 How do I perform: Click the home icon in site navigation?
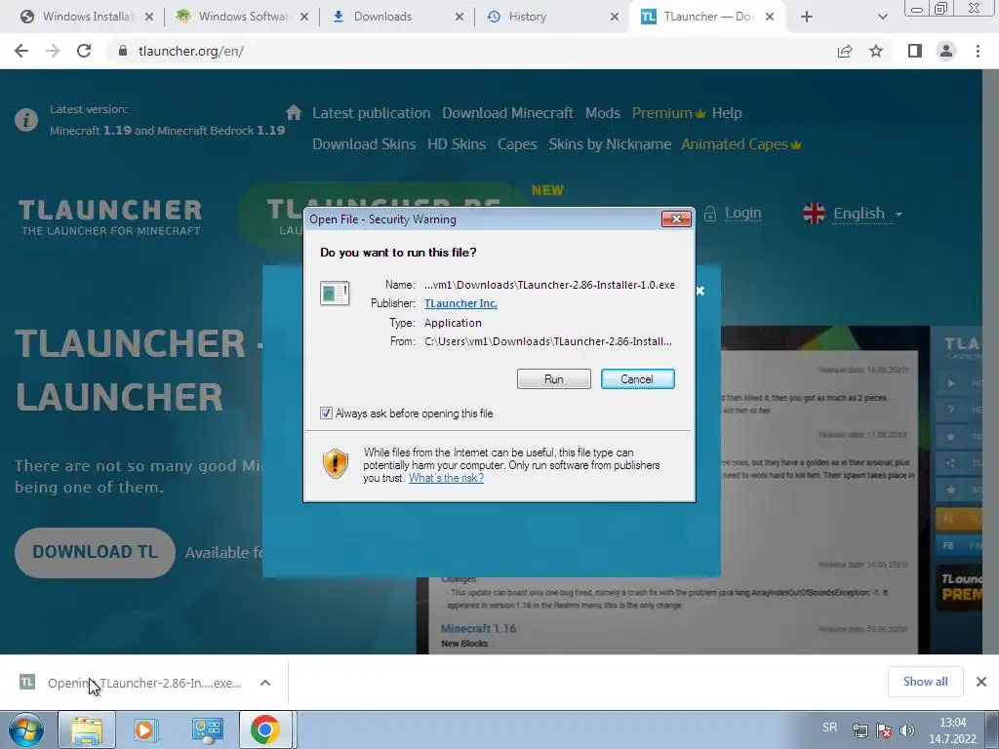tap(294, 112)
